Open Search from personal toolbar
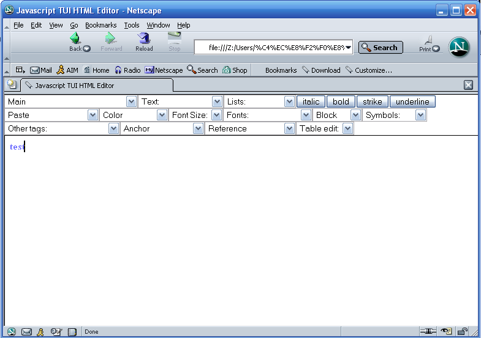Image resolution: width=481 pixels, height=338 pixels. click(x=202, y=70)
